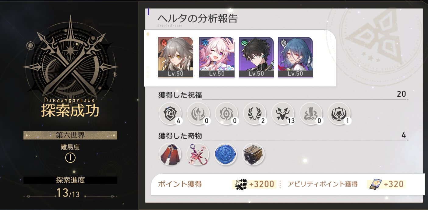Select the Remembrance blessing icon with 0
The image size is (428, 210).
[x=198, y=113]
